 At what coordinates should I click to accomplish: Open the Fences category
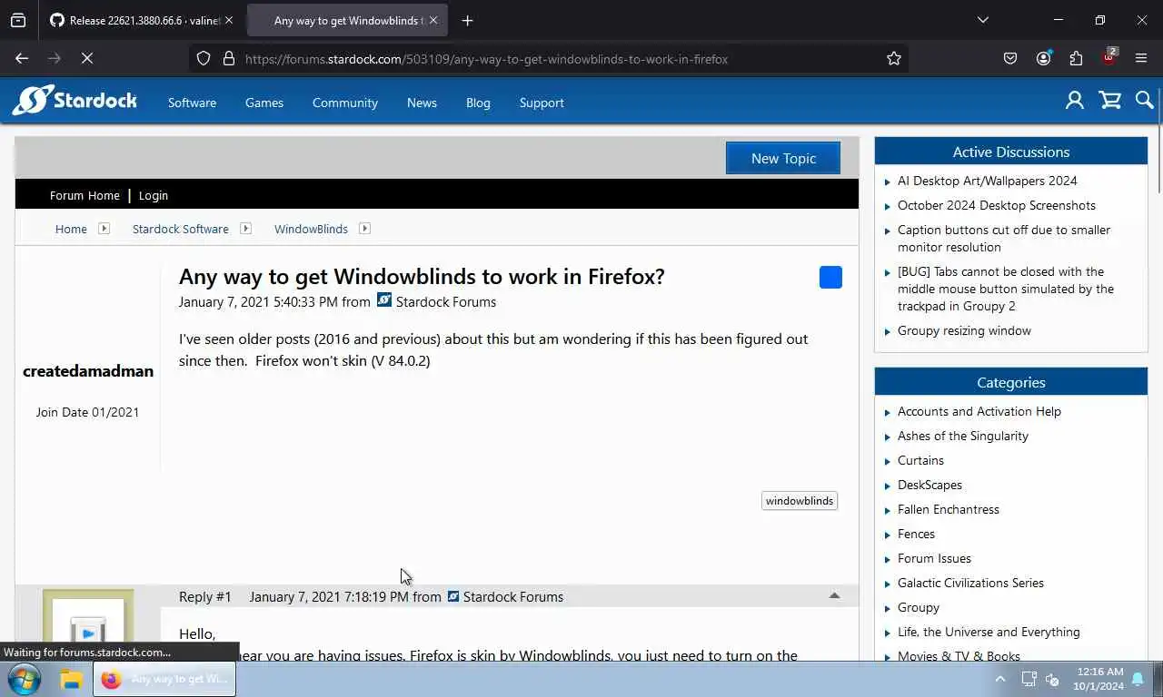click(x=916, y=534)
